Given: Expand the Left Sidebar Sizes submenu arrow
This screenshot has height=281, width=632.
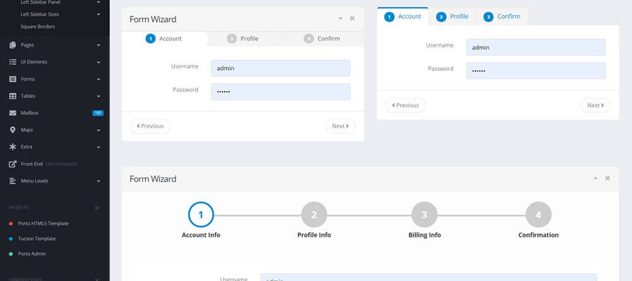Looking at the screenshot, I should pos(99,14).
